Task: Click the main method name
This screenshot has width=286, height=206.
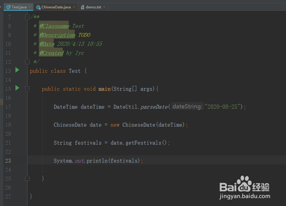Action: tap(105, 89)
